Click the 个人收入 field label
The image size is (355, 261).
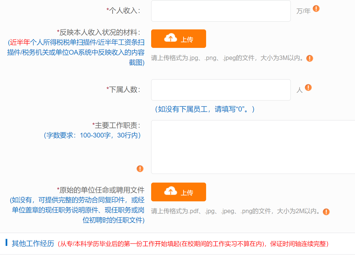[x=123, y=11]
